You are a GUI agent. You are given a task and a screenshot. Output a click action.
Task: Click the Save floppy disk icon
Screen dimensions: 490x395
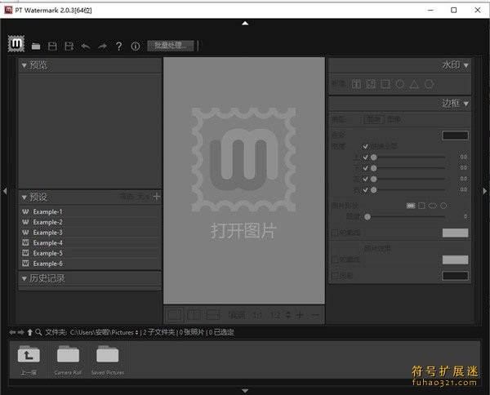pos(52,47)
